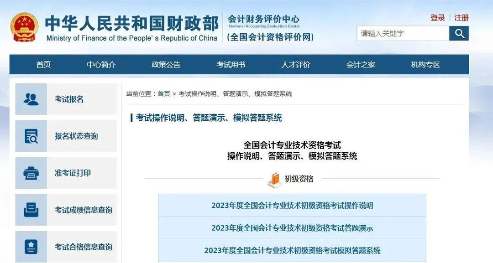This screenshot has width=493, height=263.
Task: Click the 考试成绩信息查询 icon
Action: point(31,210)
